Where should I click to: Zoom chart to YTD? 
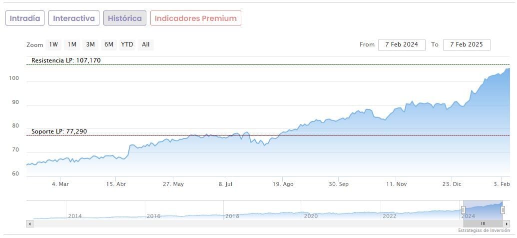click(127, 44)
